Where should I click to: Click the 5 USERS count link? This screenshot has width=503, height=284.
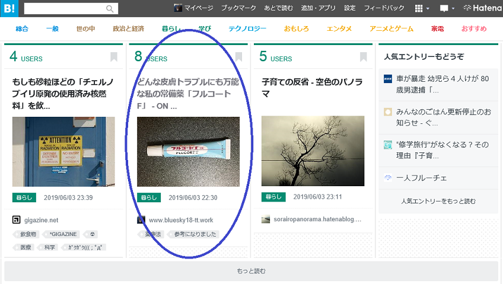[276, 57]
